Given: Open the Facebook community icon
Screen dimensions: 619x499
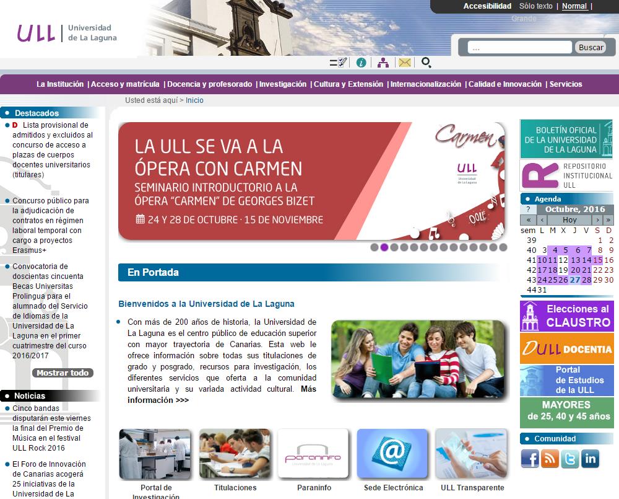Looking at the screenshot, I should tap(530, 459).
